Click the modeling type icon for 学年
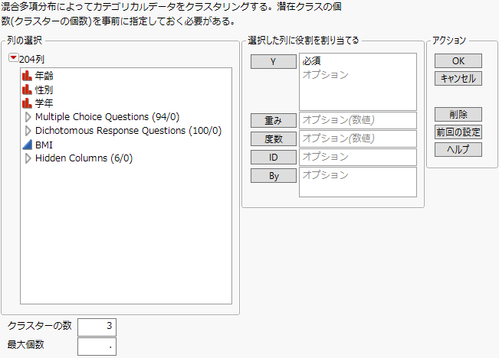The image size is (499, 358). click(x=29, y=103)
